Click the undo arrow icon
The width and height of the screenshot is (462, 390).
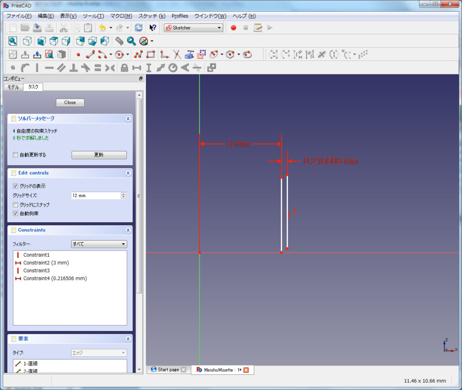click(x=102, y=28)
